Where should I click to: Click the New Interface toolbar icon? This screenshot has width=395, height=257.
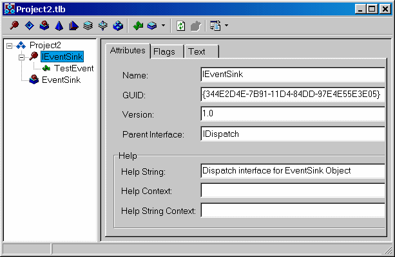click(14, 26)
